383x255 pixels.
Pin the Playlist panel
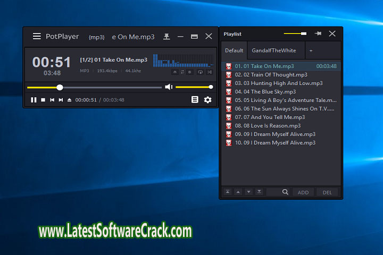[318, 33]
